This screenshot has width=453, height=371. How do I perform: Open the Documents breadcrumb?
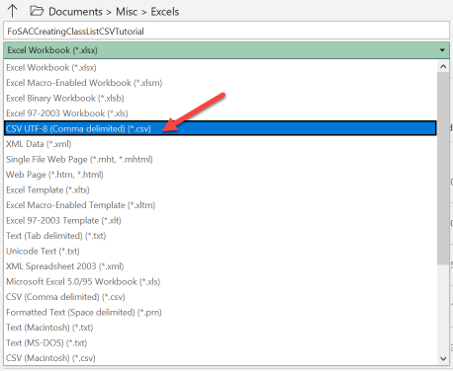click(x=75, y=12)
